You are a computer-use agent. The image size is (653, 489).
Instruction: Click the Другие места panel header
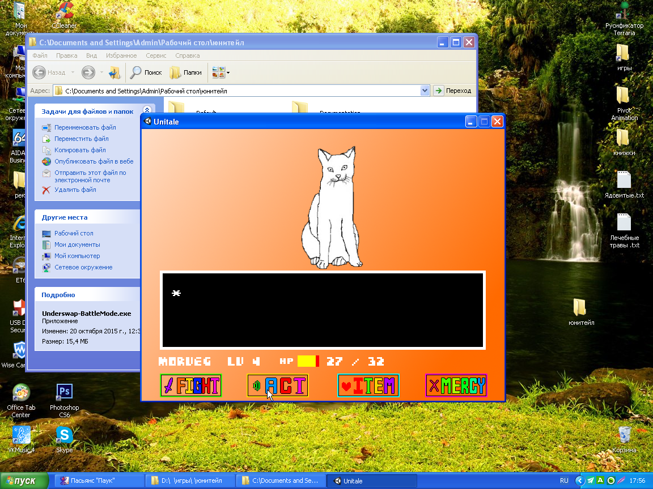[x=87, y=217]
